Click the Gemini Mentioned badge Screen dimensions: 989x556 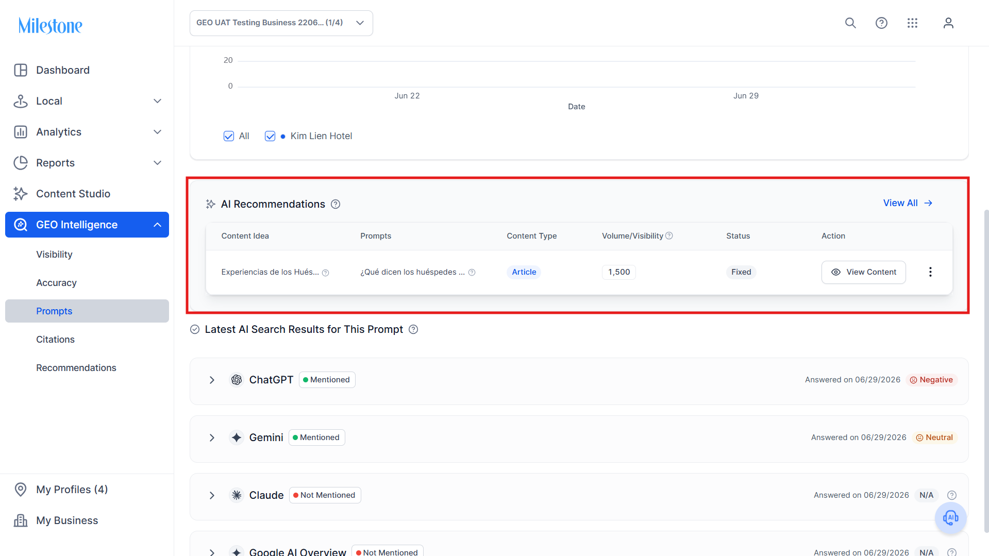point(317,437)
